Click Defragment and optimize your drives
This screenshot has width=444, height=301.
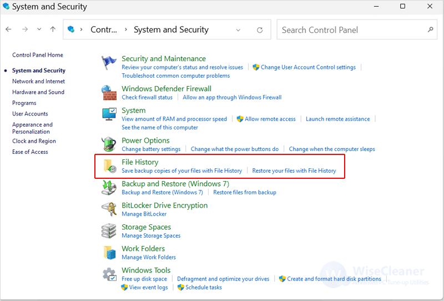pyautogui.click(x=223, y=279)
